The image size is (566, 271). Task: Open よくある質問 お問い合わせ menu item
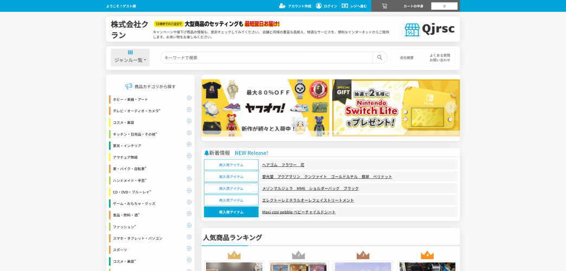pyautogui.click(x=440, y=57)
